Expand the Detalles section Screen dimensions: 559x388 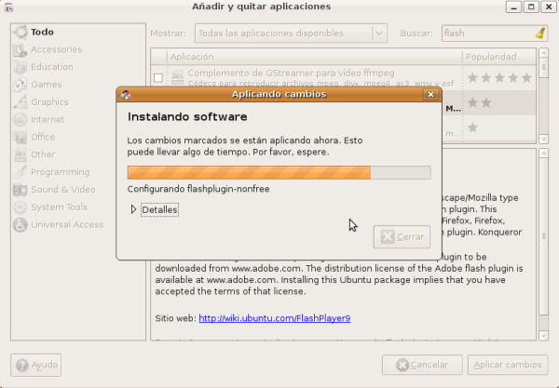pos(134,210)
